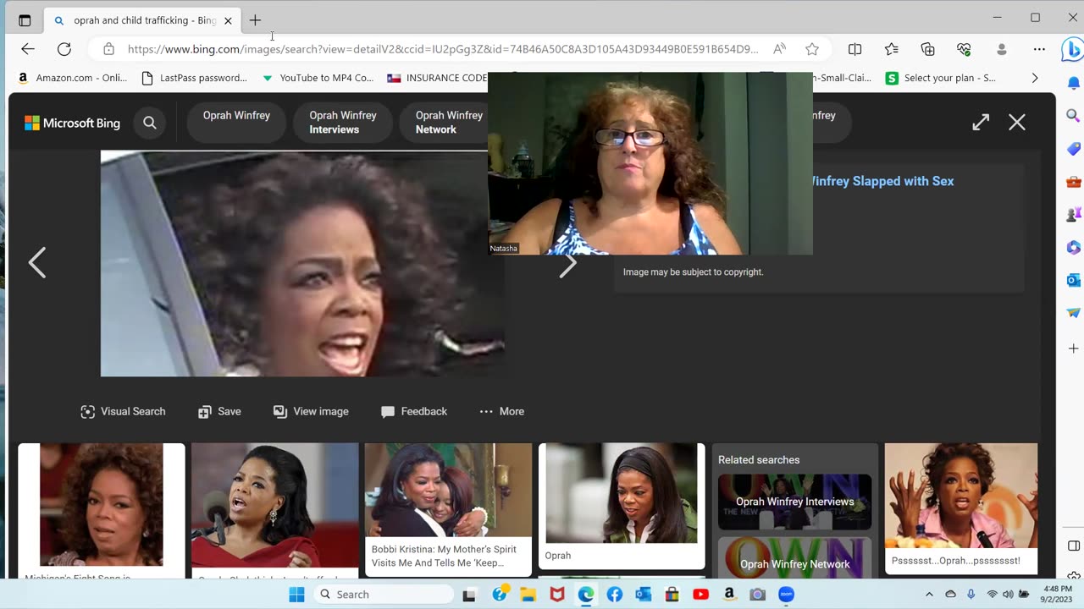Click the Bing search magnifier icon
The width and height of the screenshot is (1084, 609).
[x=150, y=123]
